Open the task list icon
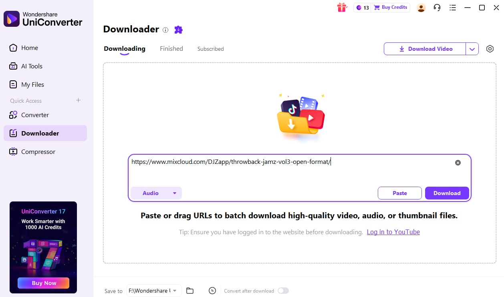This screenshot has height=297, width=504. [453, 7]
